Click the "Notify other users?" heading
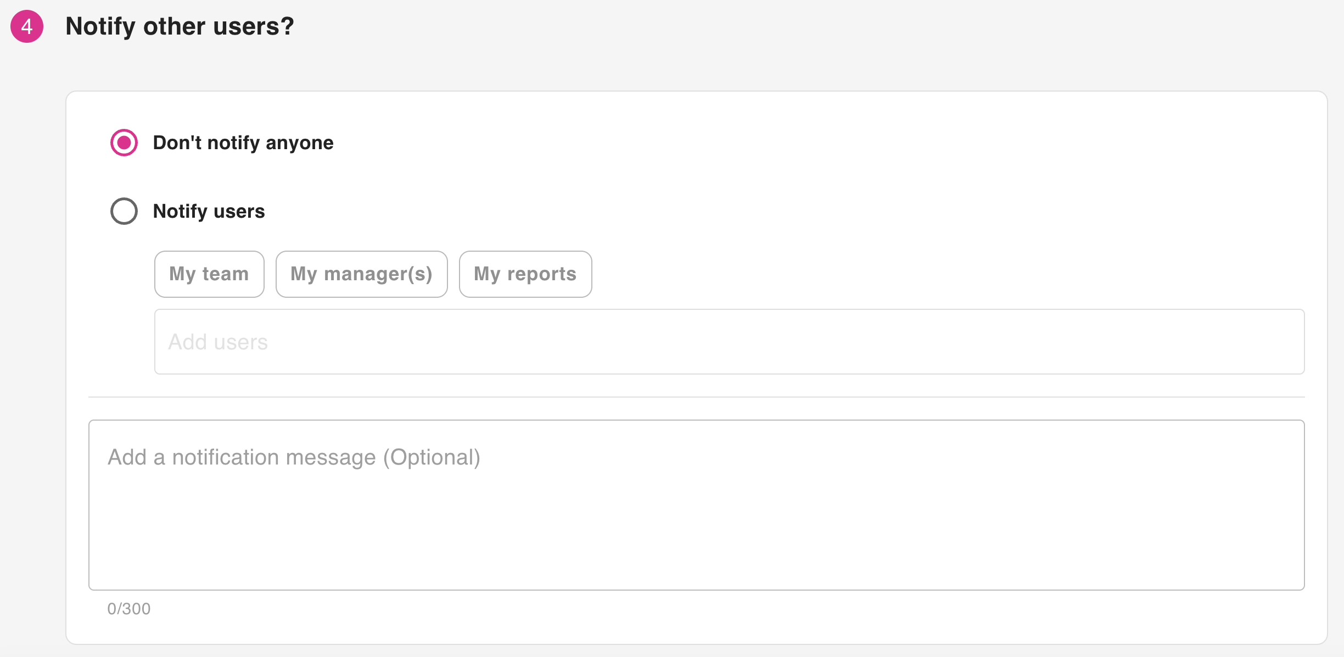 [180, 26]
